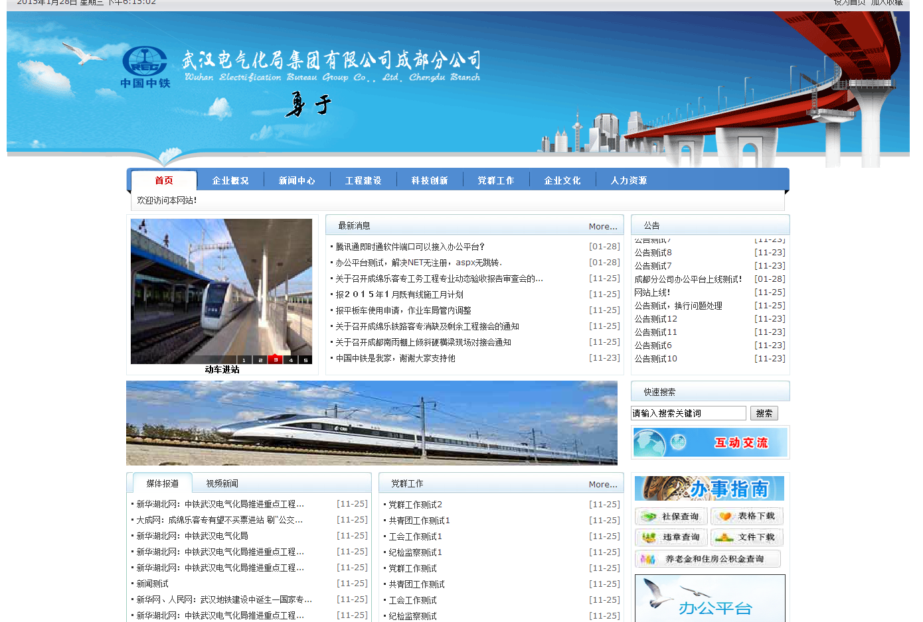Open 文件下载 service button
The height and width of the screenshot is (622, 923).
coord(747,537)
